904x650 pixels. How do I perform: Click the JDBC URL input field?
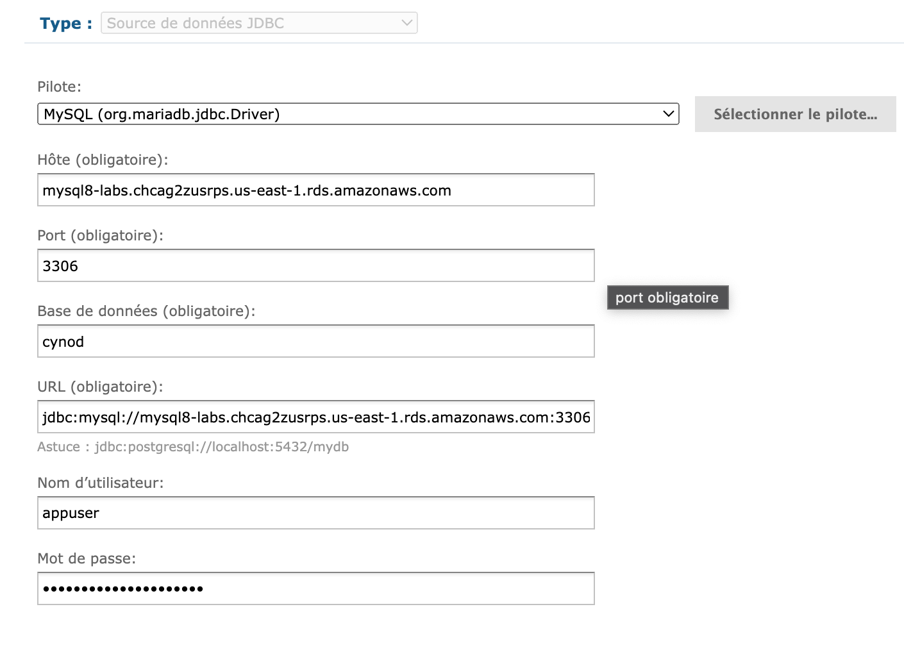(315, 417)
